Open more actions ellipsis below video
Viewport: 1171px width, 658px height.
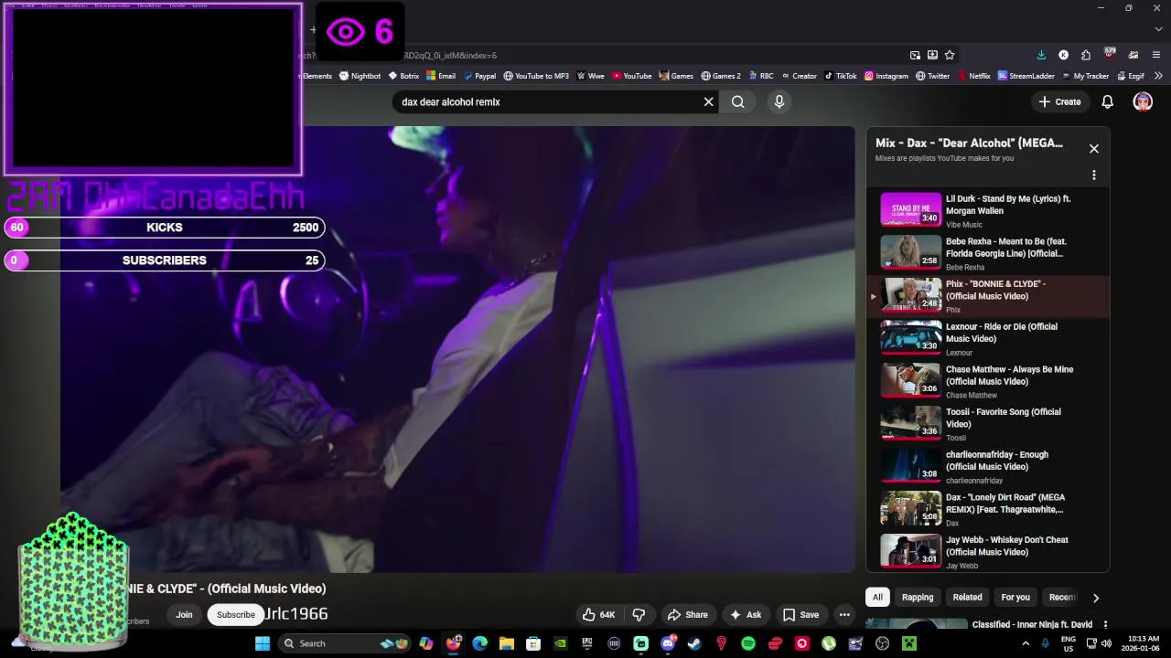[x=844, y=615]
